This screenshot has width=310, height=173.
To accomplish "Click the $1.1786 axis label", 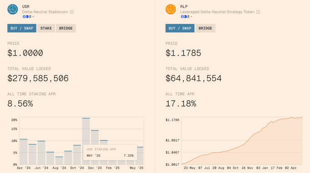I will tap(172, 120).
